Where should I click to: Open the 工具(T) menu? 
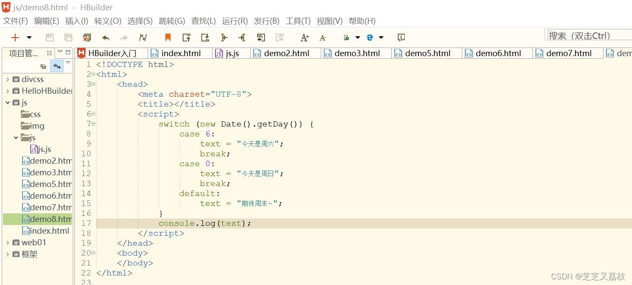coord(298,21)
